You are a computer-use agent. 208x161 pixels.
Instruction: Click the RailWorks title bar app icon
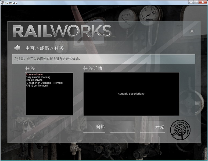click(2, 3)
